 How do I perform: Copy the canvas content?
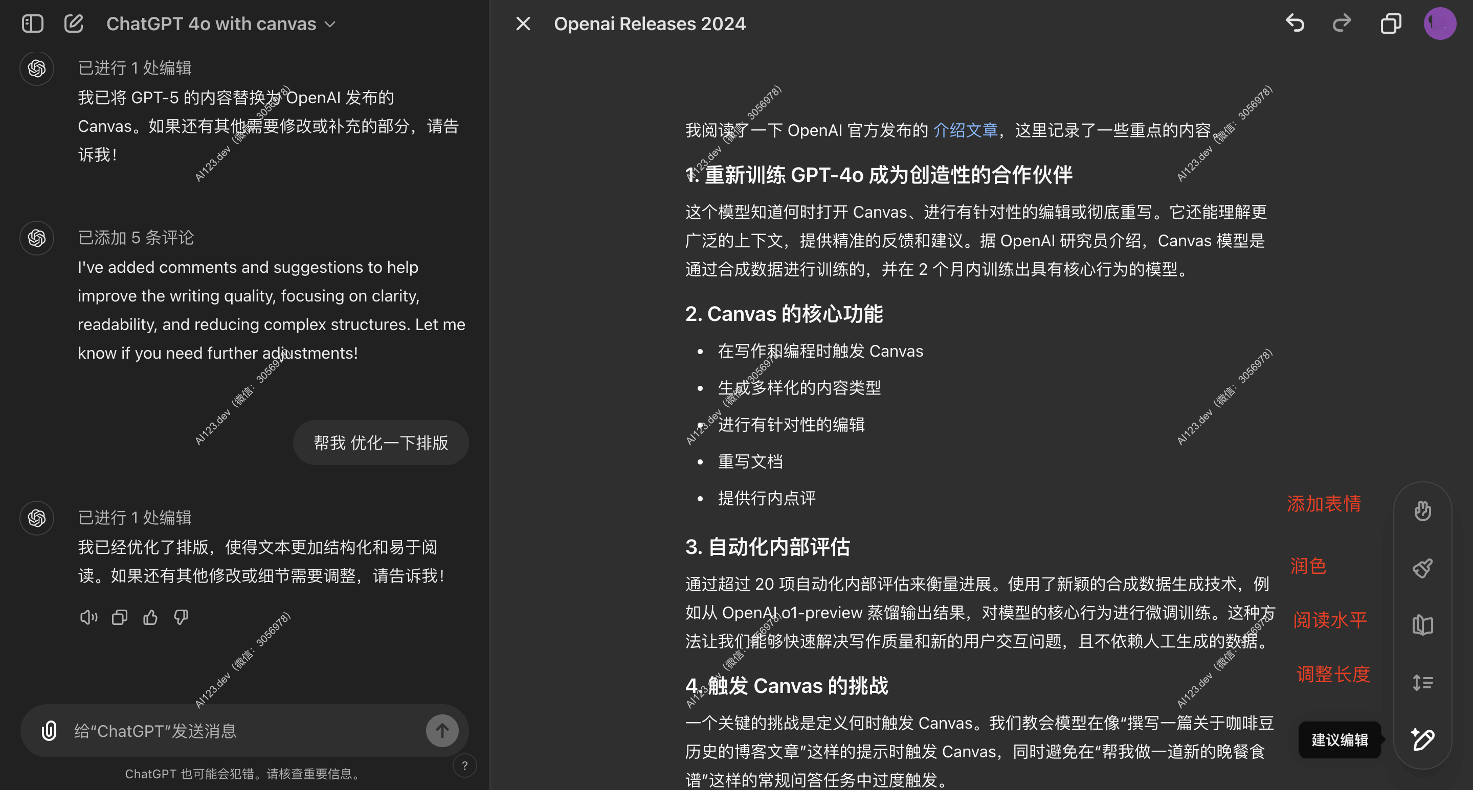(1391, 24)
